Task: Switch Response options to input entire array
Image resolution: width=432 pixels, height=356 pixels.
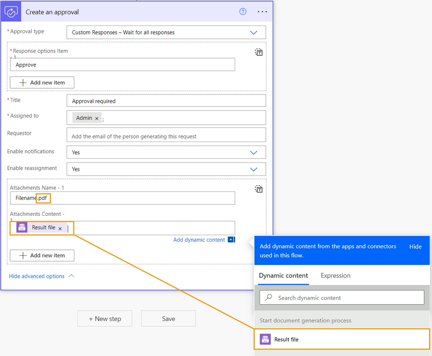Action: coord(259,52)
